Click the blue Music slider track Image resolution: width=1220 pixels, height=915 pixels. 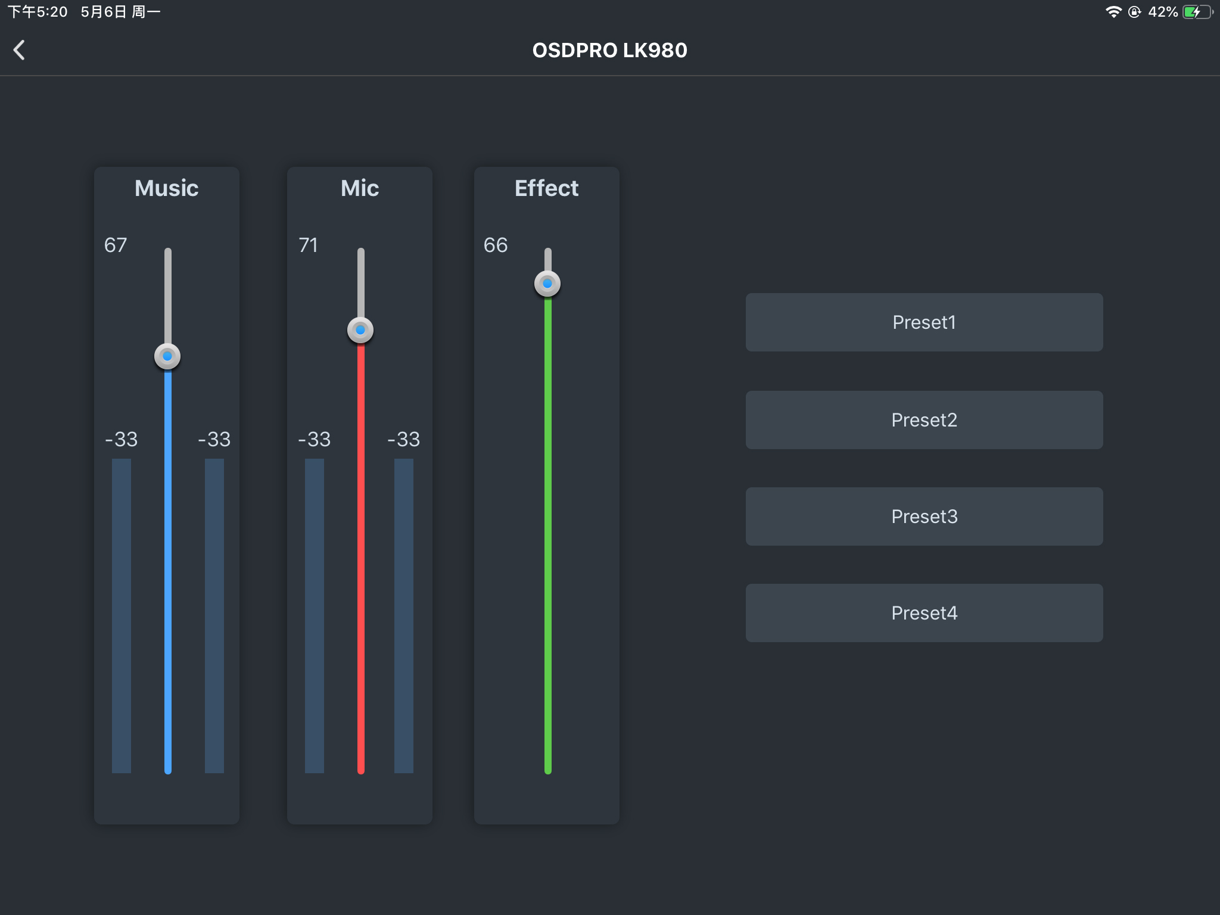pos(168,572)
